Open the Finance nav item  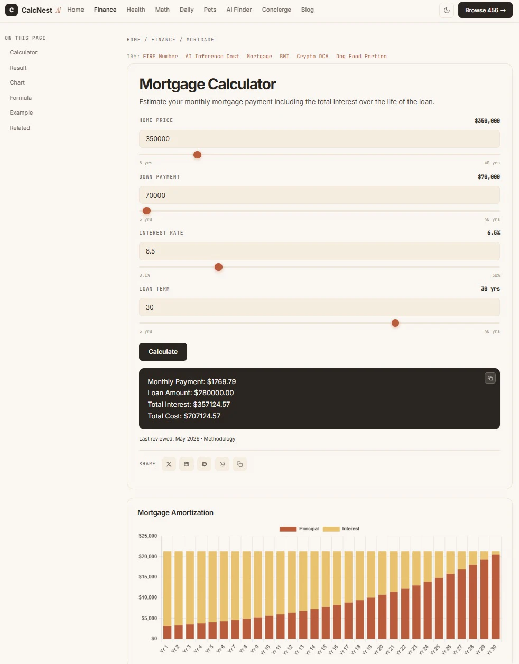pyautogui.click(x=105, y=10)
